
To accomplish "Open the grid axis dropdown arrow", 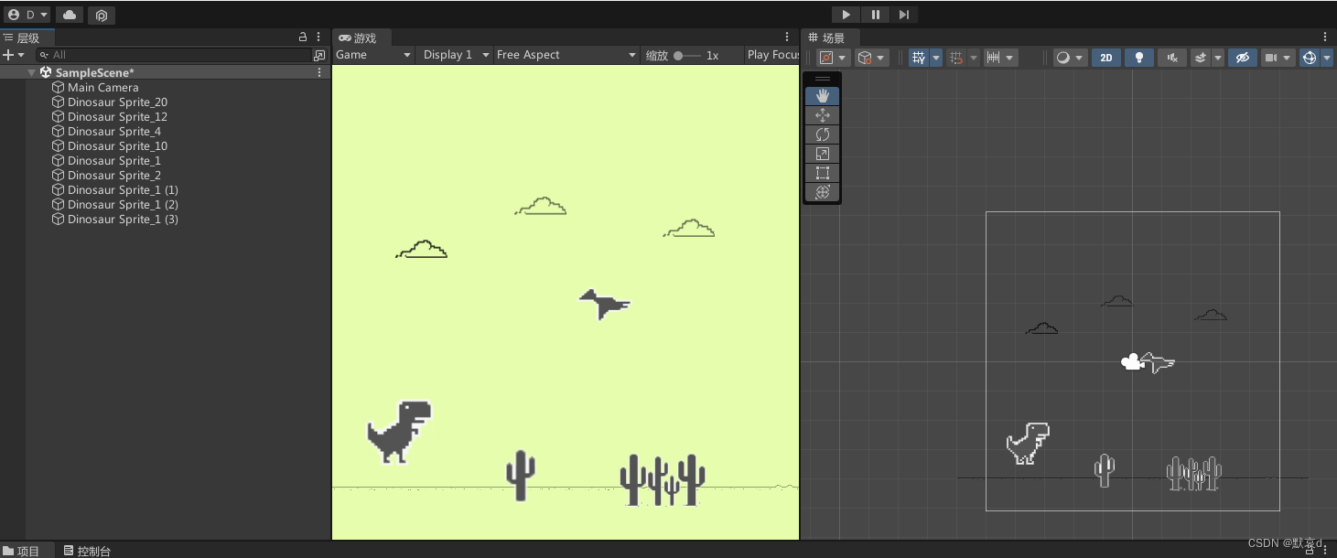I will pos(935,58).
